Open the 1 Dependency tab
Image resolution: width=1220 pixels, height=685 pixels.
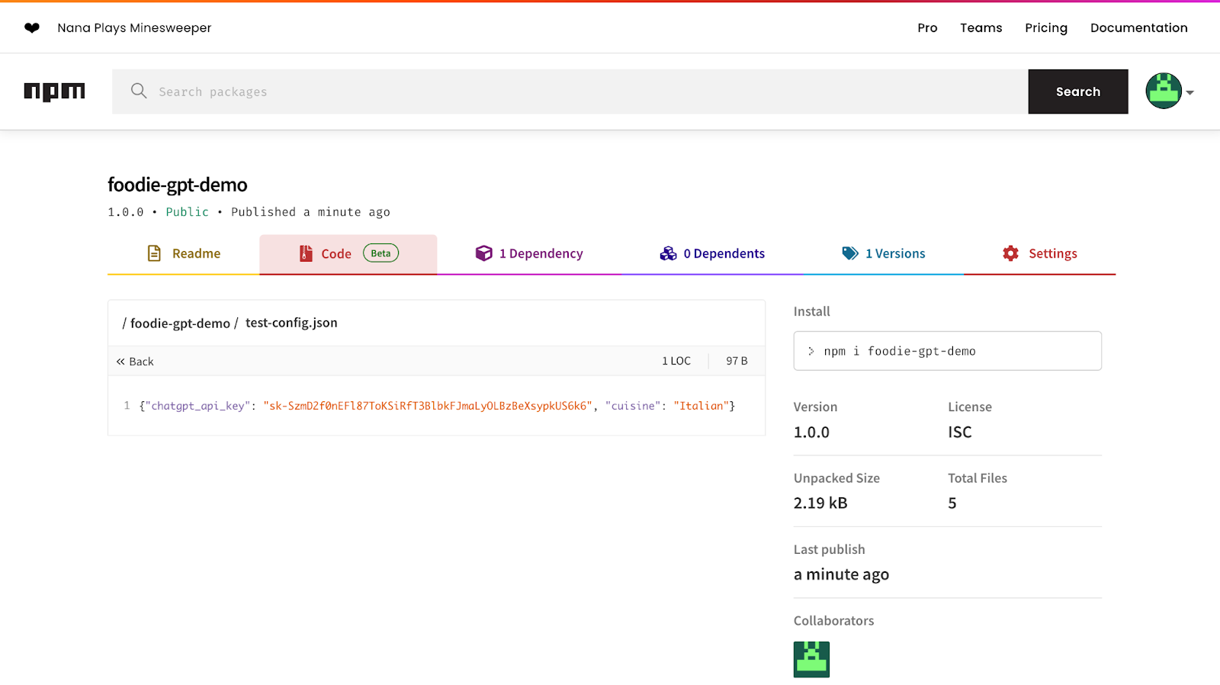[x=529, y=254]
